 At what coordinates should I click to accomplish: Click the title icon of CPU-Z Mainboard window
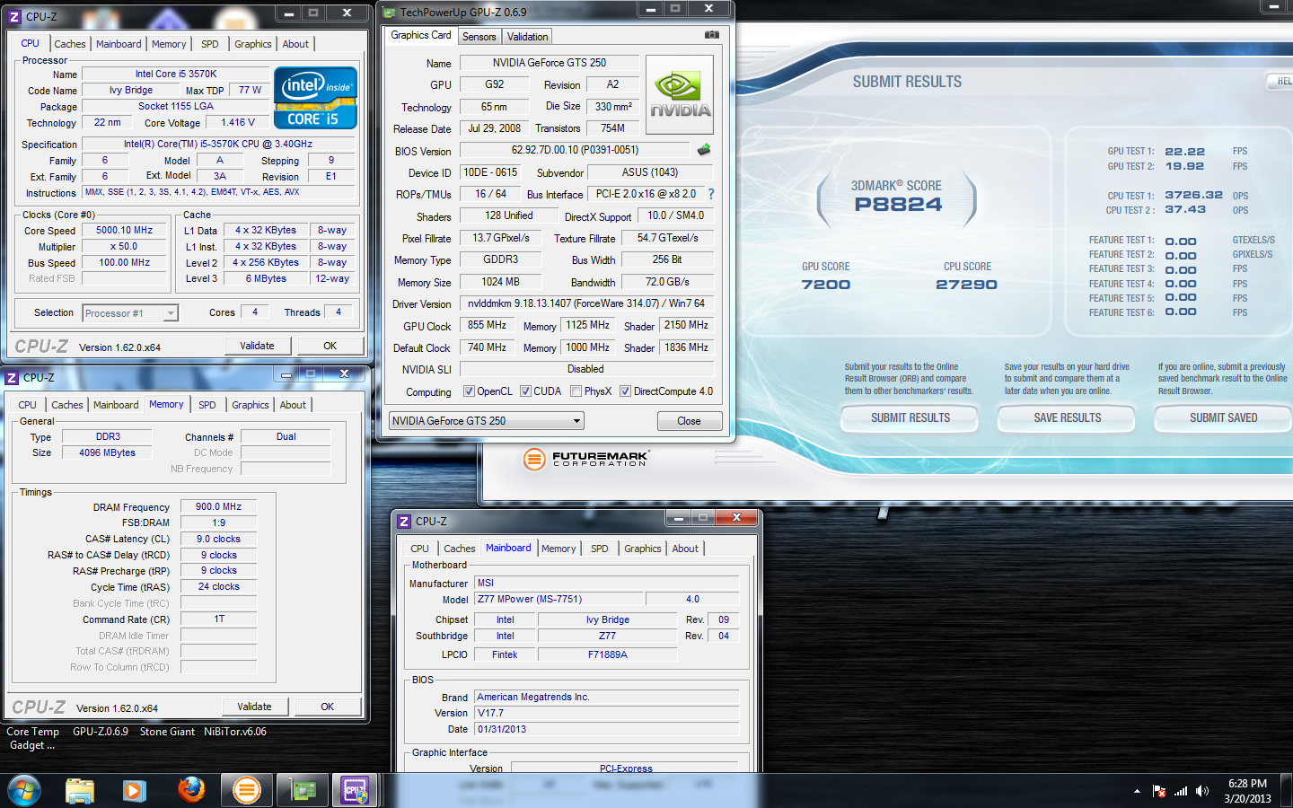(405, 521)
